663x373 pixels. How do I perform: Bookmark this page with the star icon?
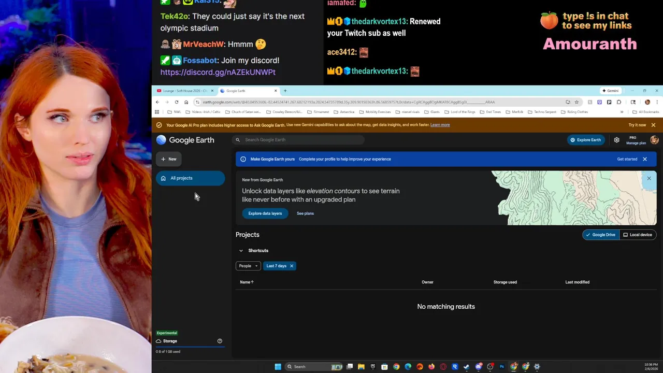[x=576, y=102]
